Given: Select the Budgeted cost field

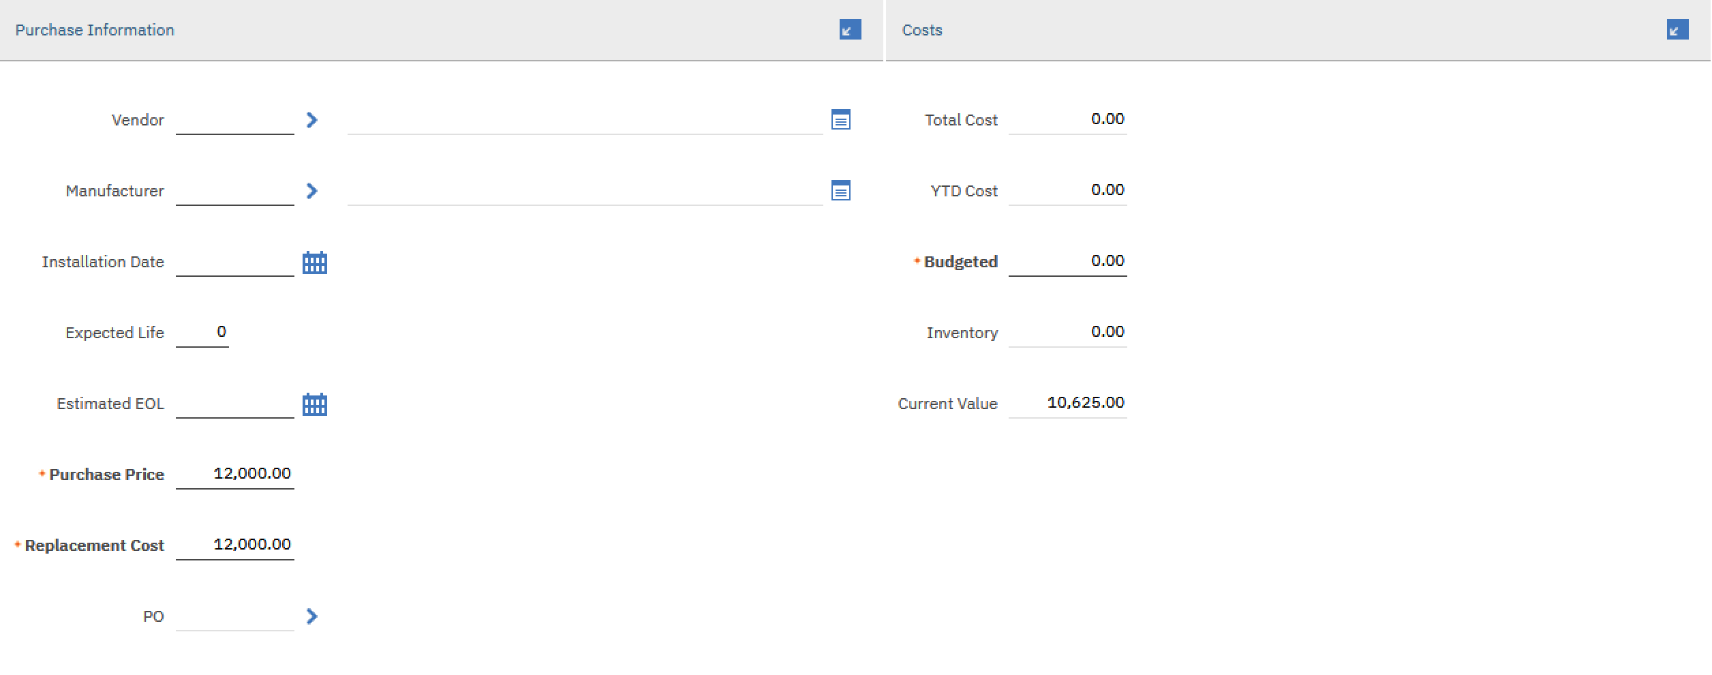Looking at the screenshot, I should point(1067,260).
